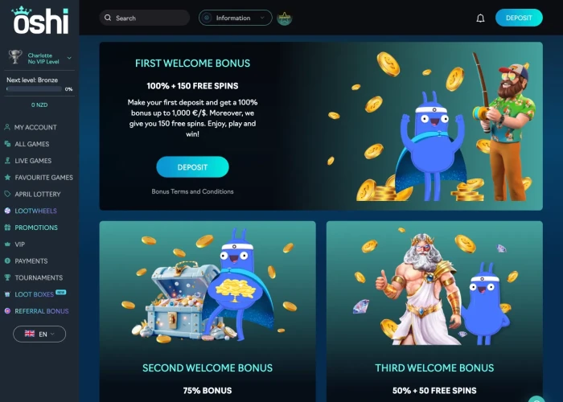The width and height of the screenshot is (563, 402).
Task: Click the magnifier icon in search bar
Action: click(108, 18)
